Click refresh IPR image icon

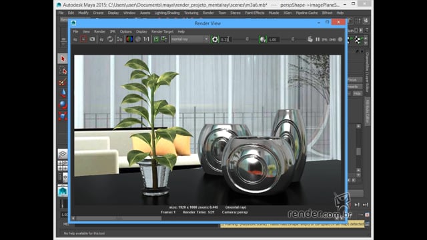(110, 39)
